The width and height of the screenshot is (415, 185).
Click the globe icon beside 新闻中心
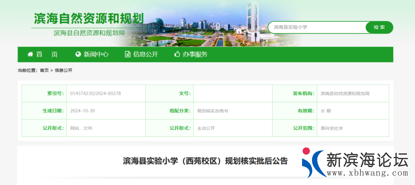pyautogui.click(x=78, y=54)
